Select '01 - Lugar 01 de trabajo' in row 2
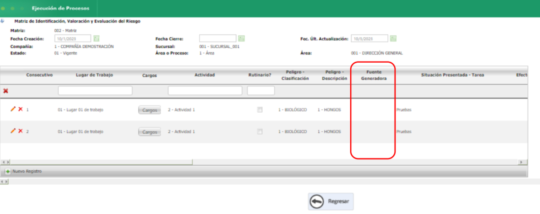Screen dimensions: 540x214 [x=80, y=132]
